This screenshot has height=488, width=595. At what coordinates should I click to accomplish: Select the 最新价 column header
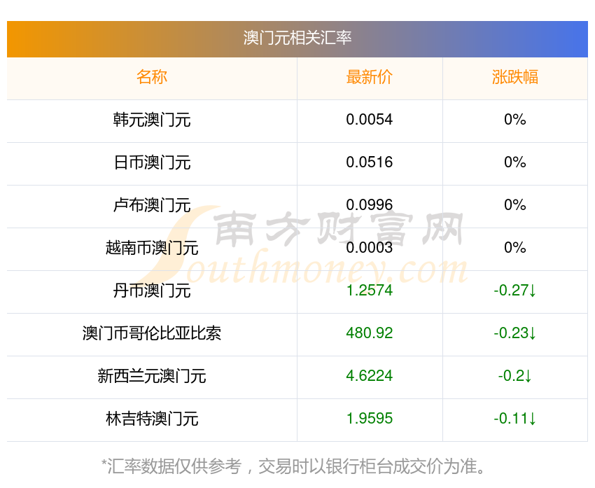tap(369, 77)
